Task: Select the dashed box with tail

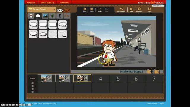Action: coord(62,34)
